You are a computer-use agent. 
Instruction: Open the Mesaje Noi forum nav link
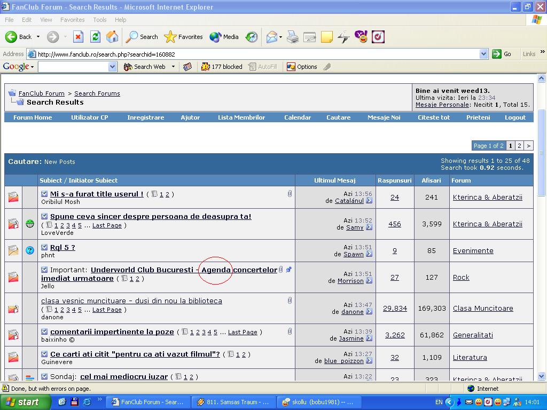tap(384, 117)
